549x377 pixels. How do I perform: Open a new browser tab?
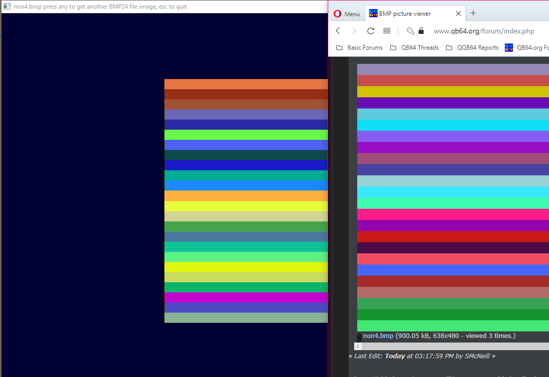point(473,13)
